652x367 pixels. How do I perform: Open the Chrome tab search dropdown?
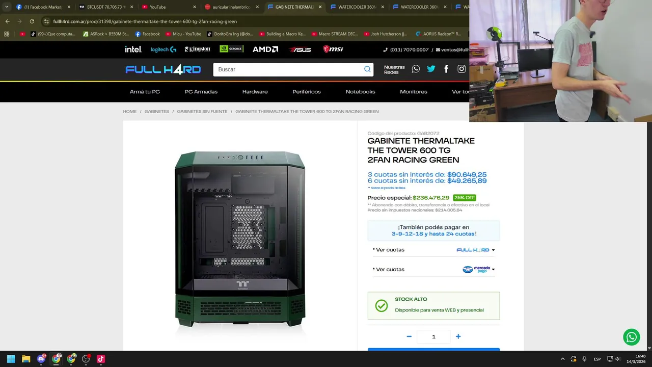tap(7, 7)
